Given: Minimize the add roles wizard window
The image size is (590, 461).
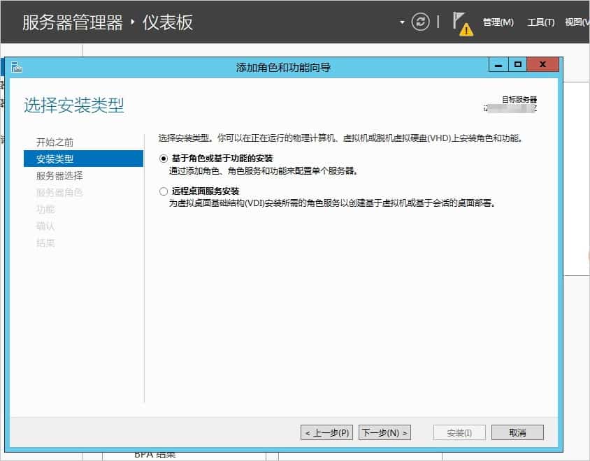Looking at the screenshot, I should (x=498, y=65).
